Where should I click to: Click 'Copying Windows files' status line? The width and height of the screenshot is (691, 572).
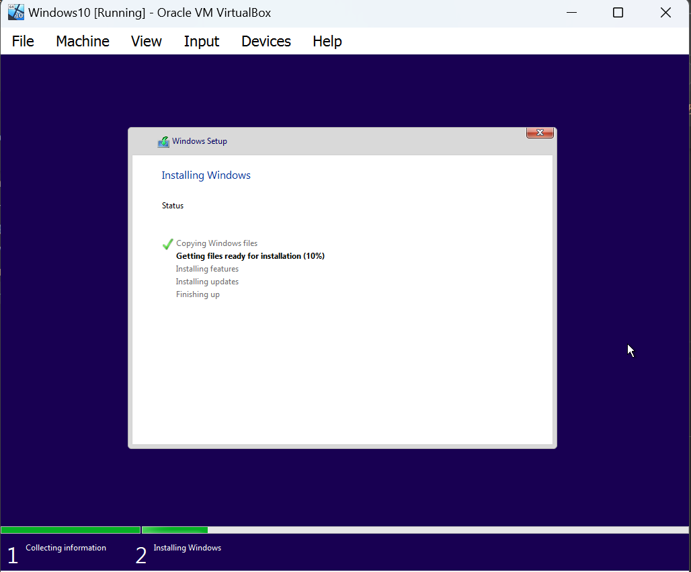pos(216,243)
